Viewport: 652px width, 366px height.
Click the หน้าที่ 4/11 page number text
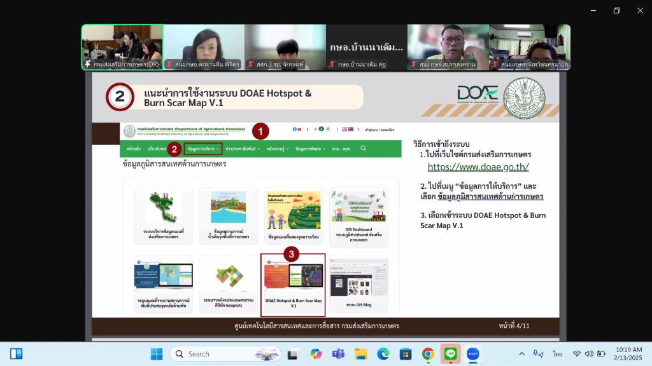pyautogui.click(x=514, y=326)
